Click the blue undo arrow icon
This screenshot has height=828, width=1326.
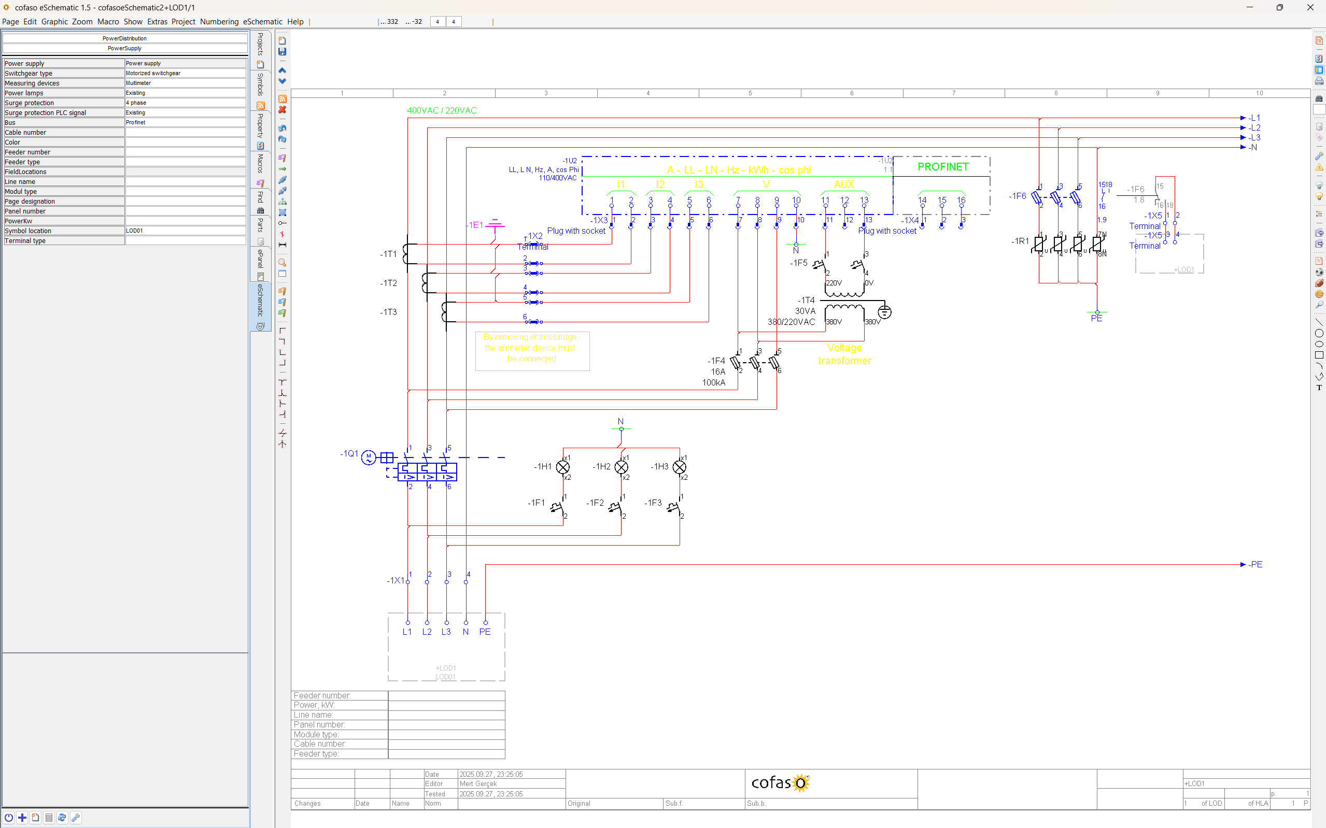282,128
